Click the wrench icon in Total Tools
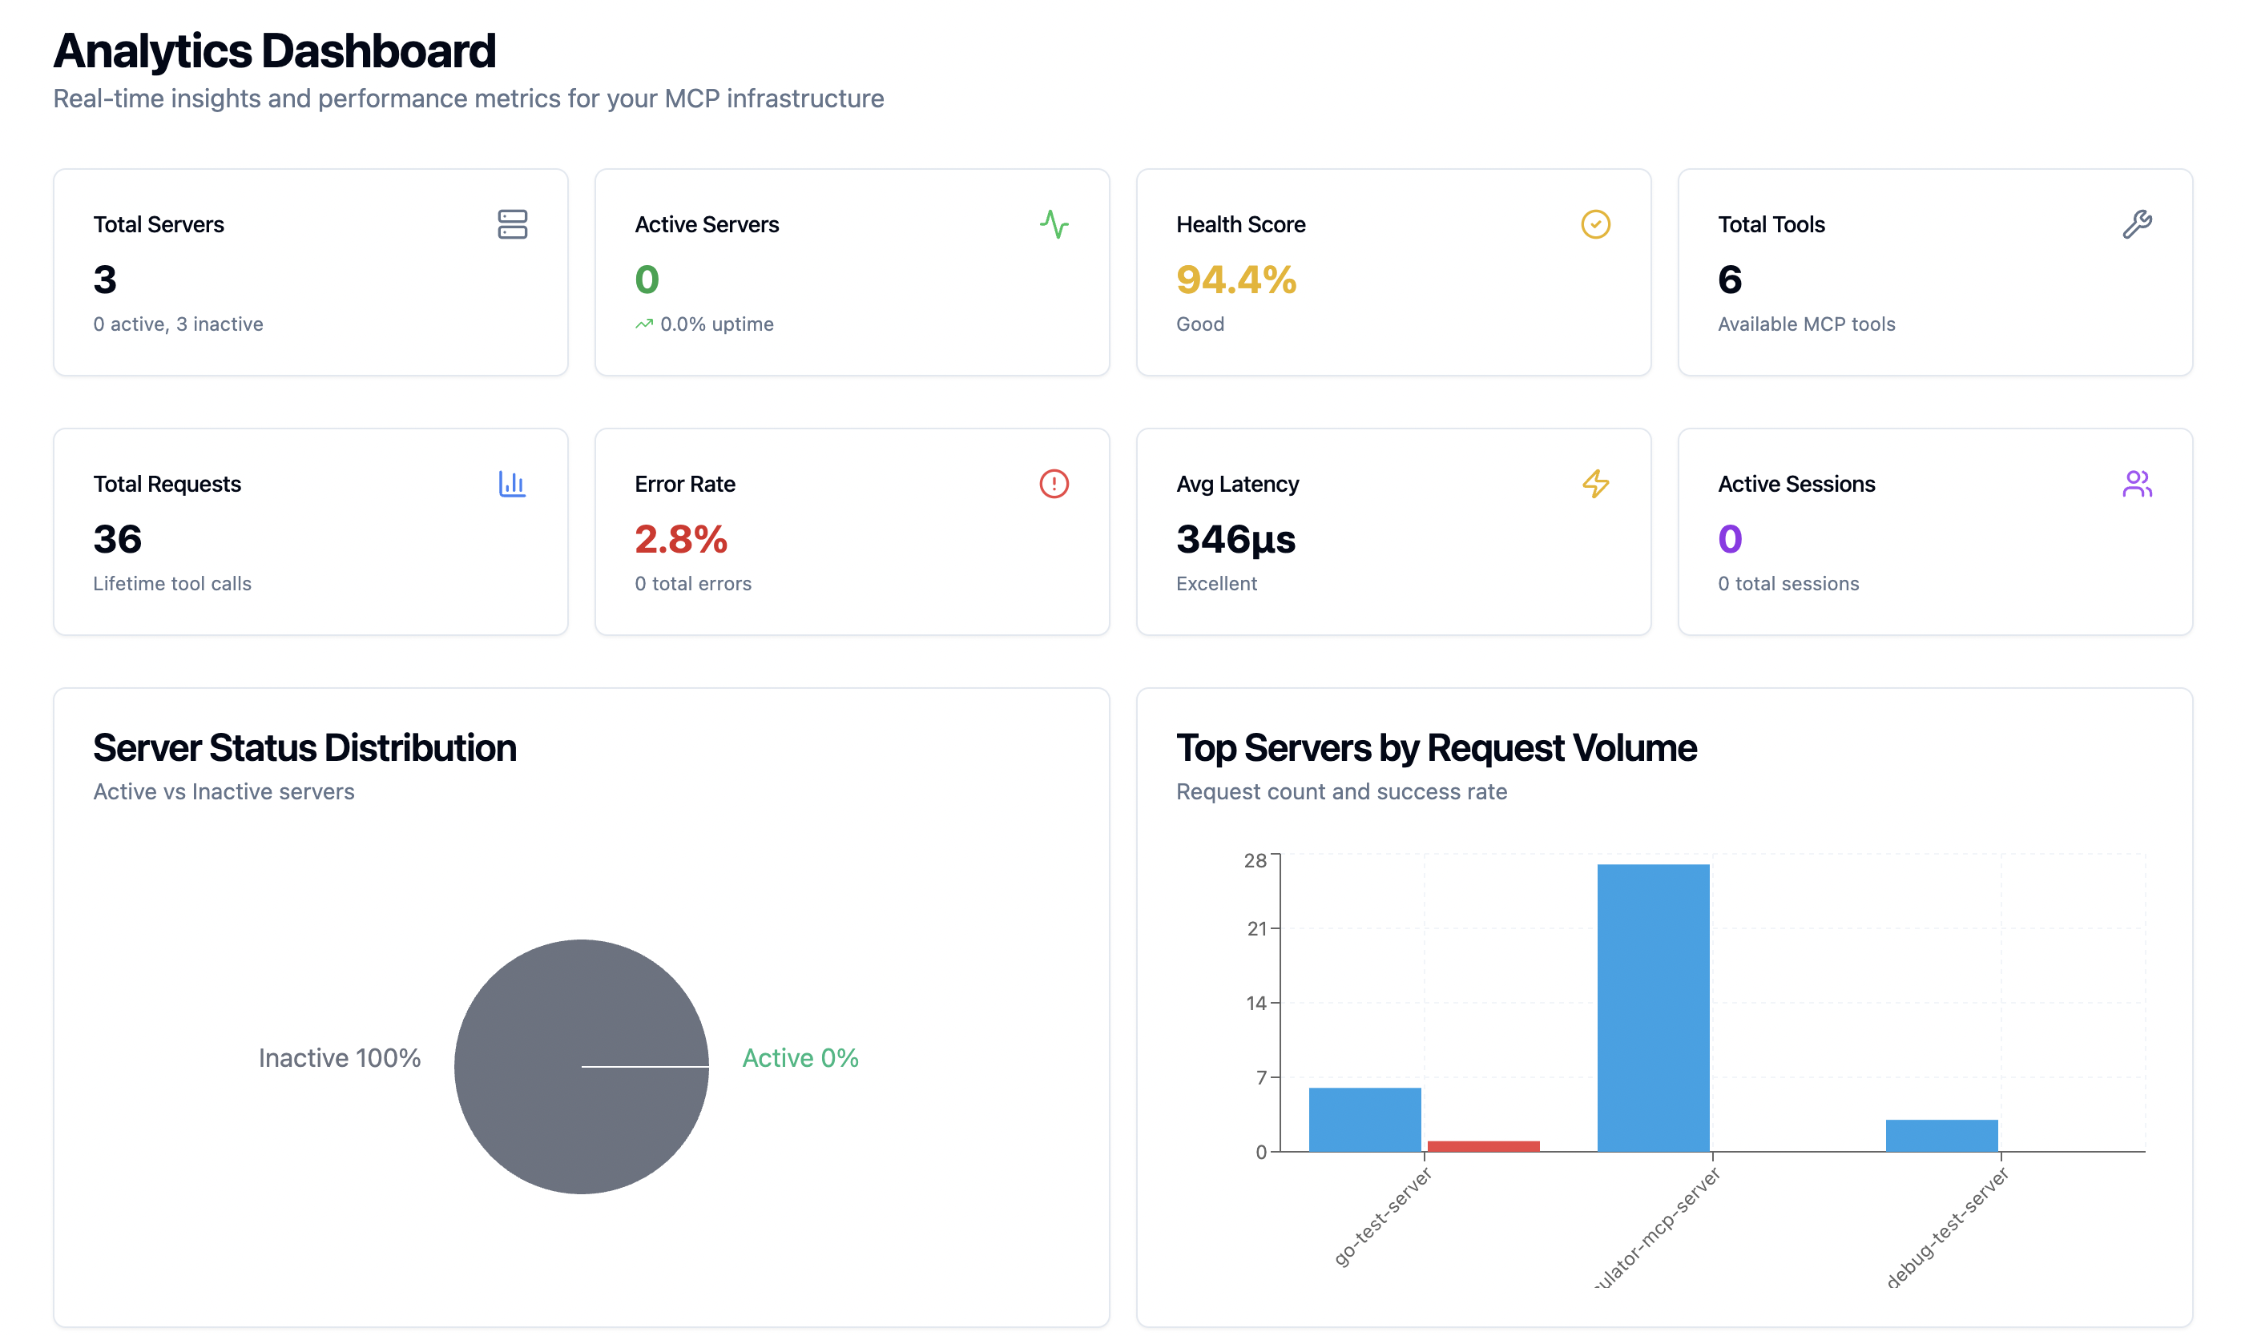The image size is (2245, 1336). 2136,224
